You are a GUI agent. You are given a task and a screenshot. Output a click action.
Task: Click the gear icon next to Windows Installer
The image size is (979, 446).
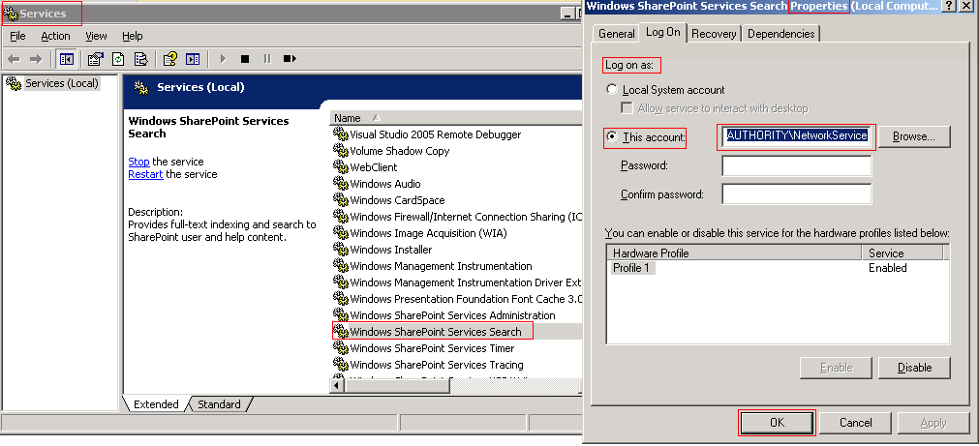[340, 249]
